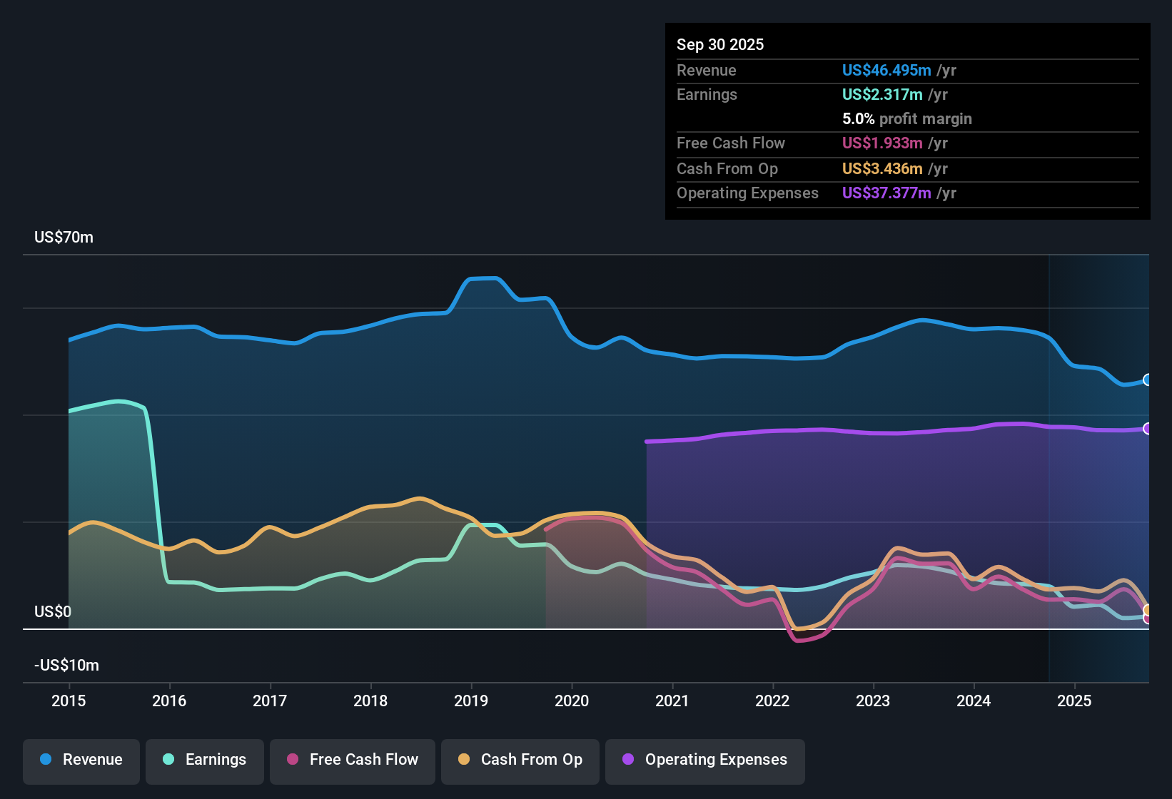Image resolution: width=1172 pixels, height=799 pixels.
Task: Click the US$46.495m Revenue value
Action: pyautogui.click(x=886, y=70)
